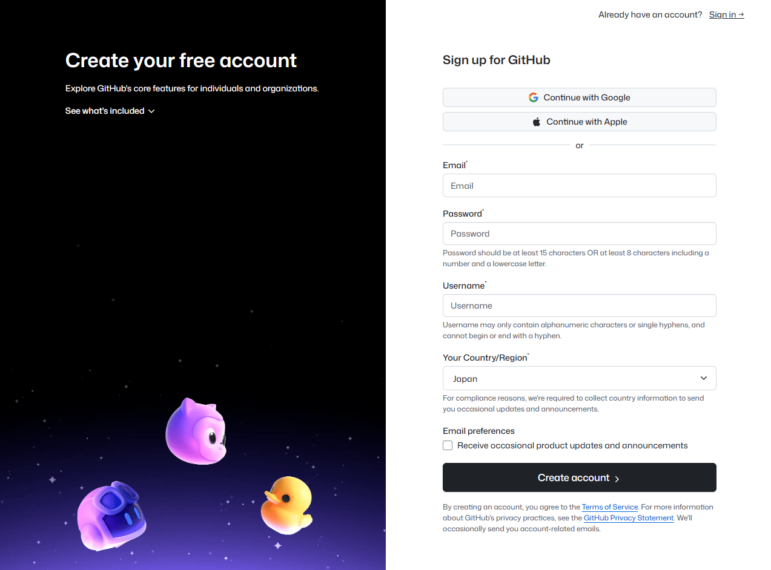
Task: Click the Google logo icon
Action: click(x=533, y=97)
